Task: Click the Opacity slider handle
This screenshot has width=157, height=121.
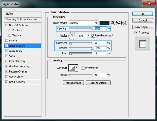Action: coord(92,29)
